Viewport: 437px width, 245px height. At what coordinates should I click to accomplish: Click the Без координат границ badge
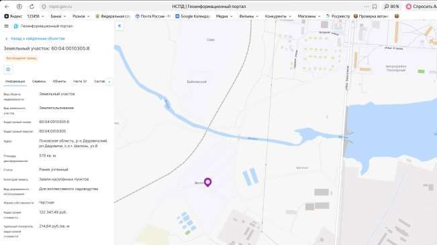[21, 58]
